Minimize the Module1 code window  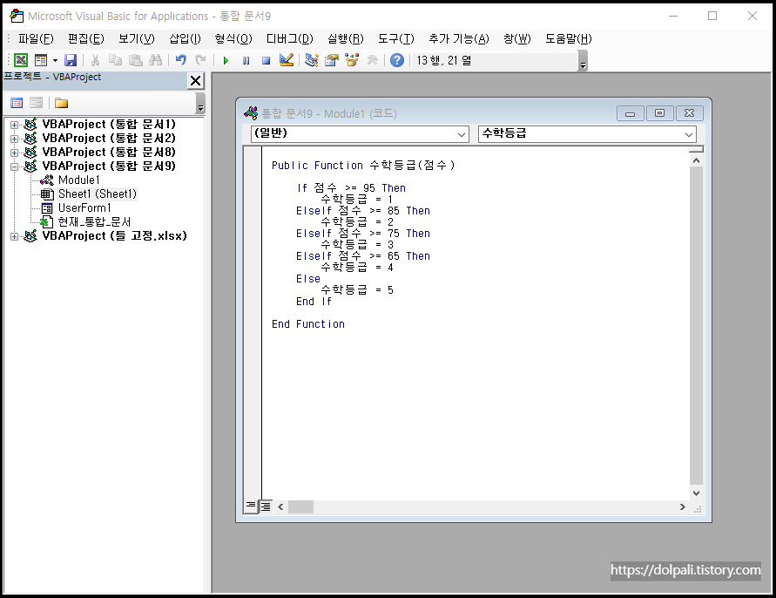point(630,113)
